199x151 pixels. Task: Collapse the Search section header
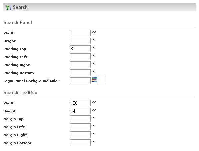coord(100,7)
